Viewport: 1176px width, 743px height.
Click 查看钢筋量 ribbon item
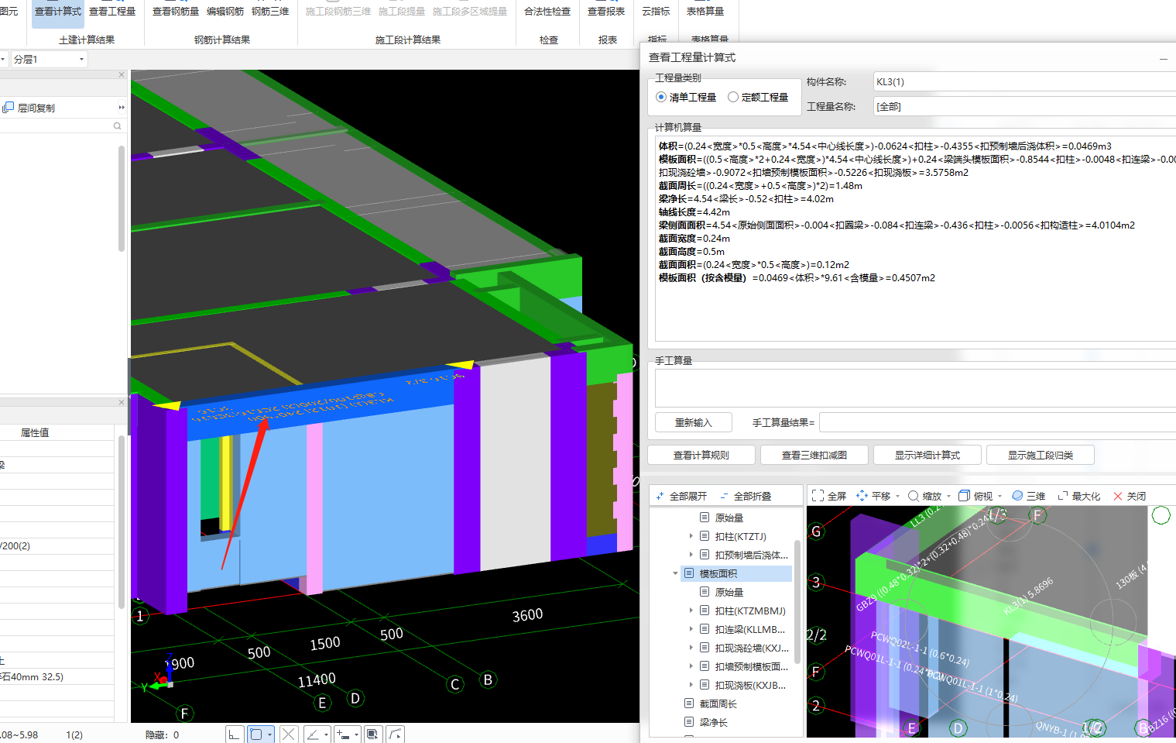coord(176,12)
